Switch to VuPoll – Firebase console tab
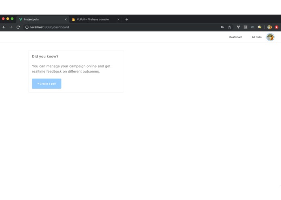The height and width of the screenshot is (200, 281). pyautogui.click(x=95, y=19)
